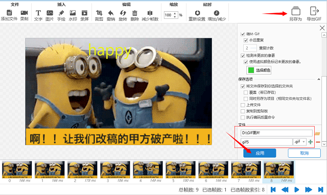Insert an image with the 图片 tool

pos(50,13)
